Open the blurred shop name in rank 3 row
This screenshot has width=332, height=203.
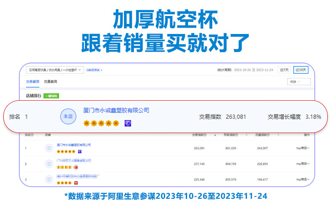point(78,176)
